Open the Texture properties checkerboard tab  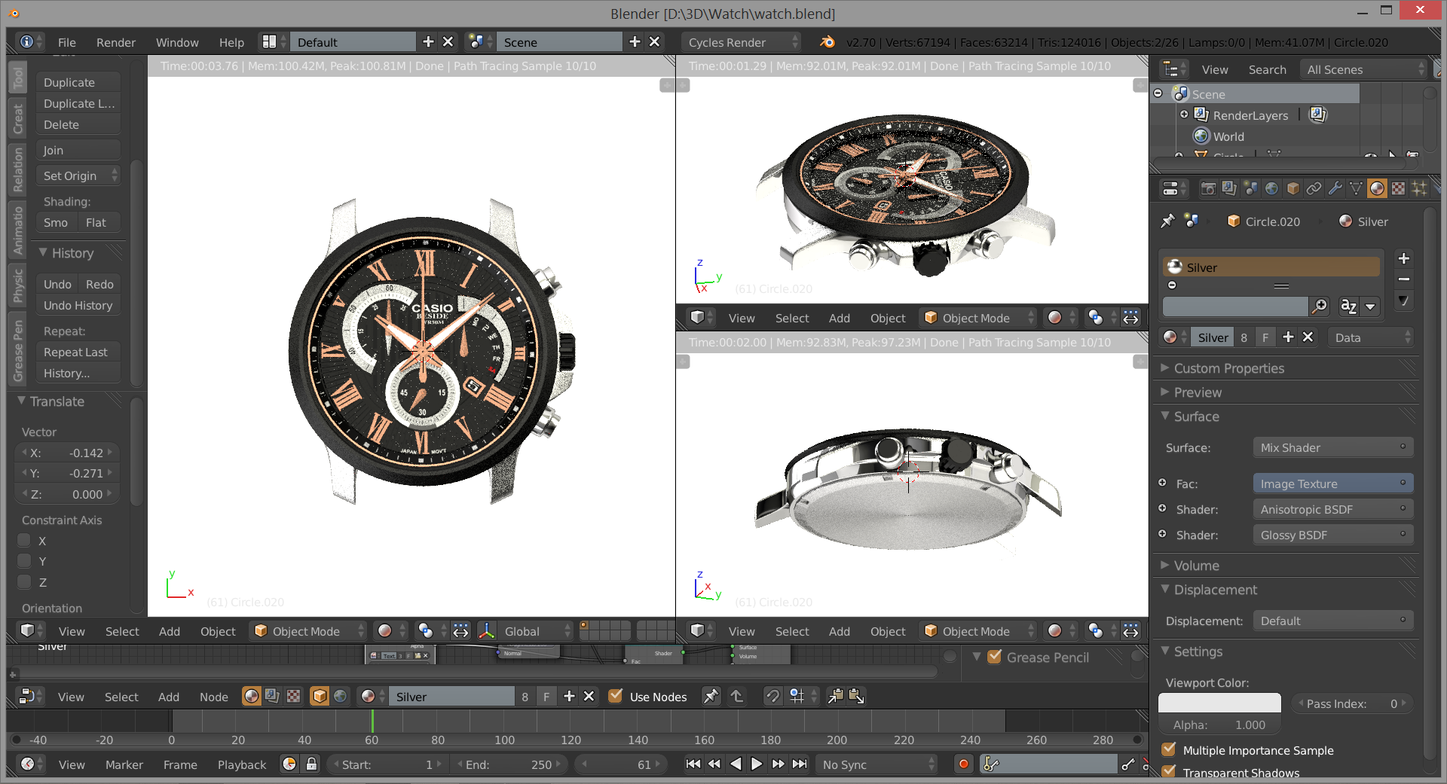(x=1398, y=188)
